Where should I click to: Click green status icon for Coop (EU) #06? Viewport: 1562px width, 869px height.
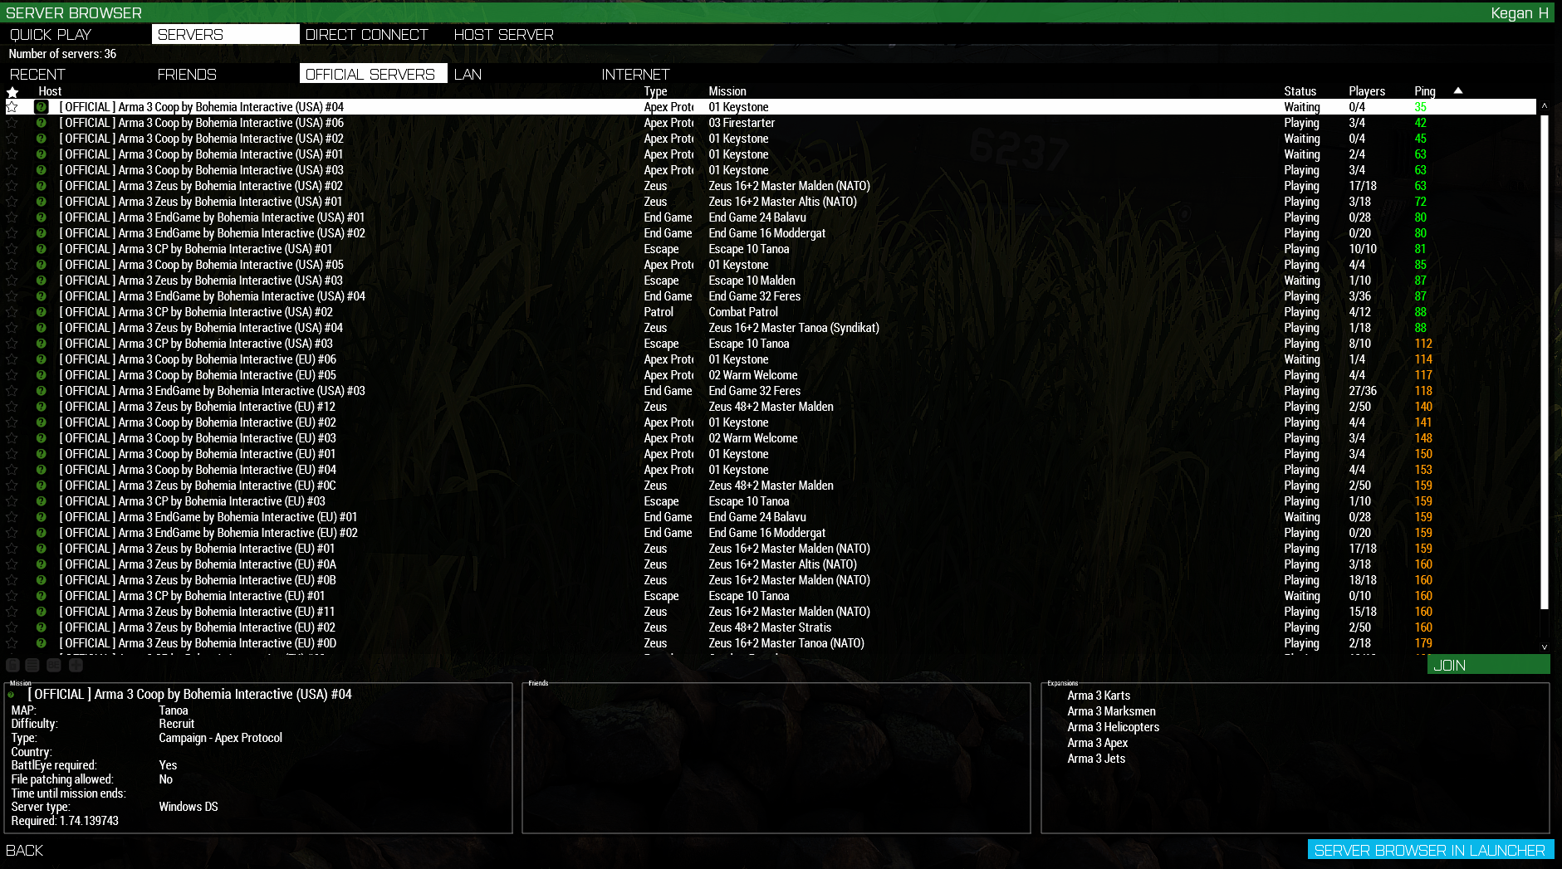coord(41,359)
